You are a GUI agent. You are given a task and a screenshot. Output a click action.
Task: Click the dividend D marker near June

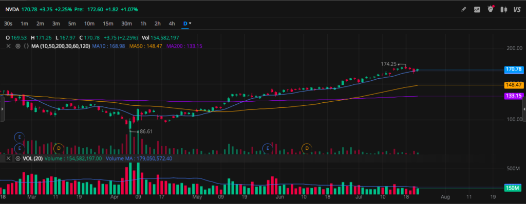click(x=307, y=148)
